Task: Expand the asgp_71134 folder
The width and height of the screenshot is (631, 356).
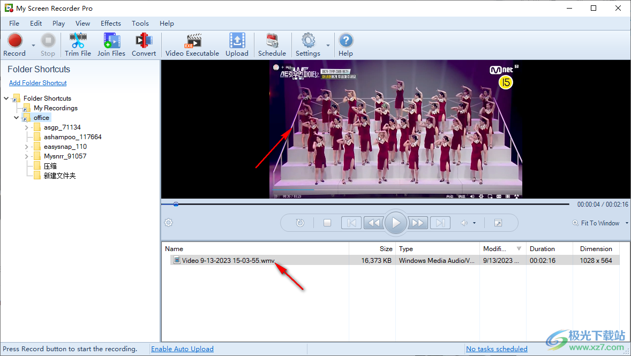Action: (26, 127)
